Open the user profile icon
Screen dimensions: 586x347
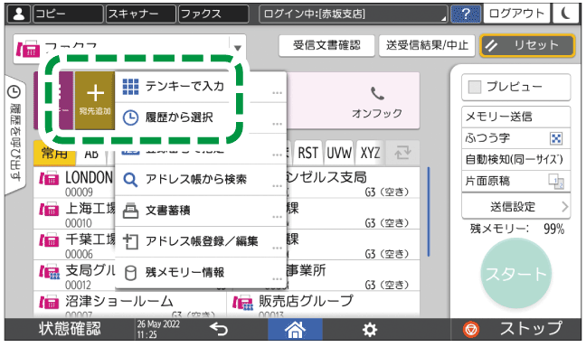pyautogui.click(x=18, y=14)
